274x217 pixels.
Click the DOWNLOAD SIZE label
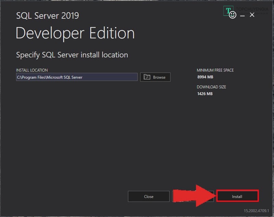[x=211, y=87]
